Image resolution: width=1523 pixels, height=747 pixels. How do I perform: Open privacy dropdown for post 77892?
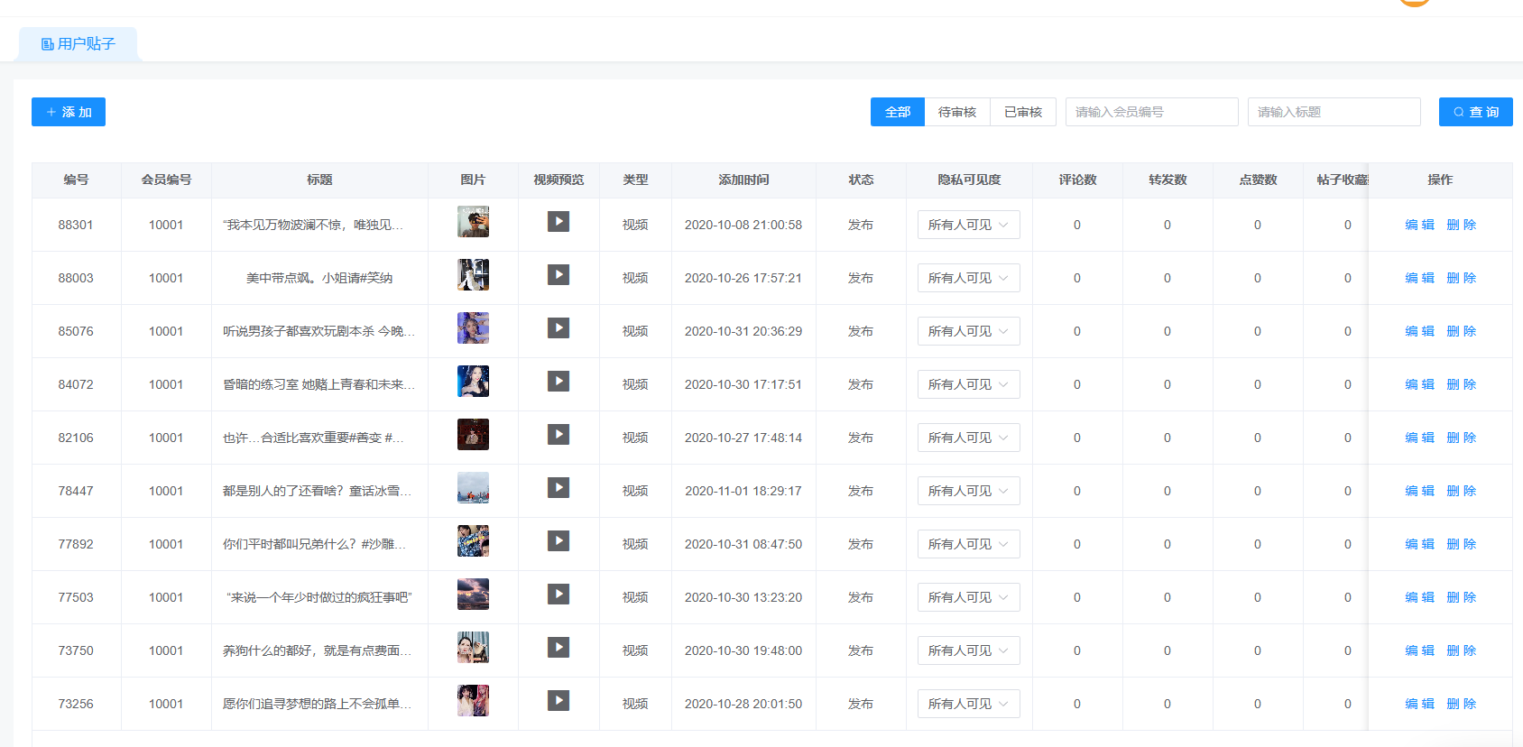968,544
